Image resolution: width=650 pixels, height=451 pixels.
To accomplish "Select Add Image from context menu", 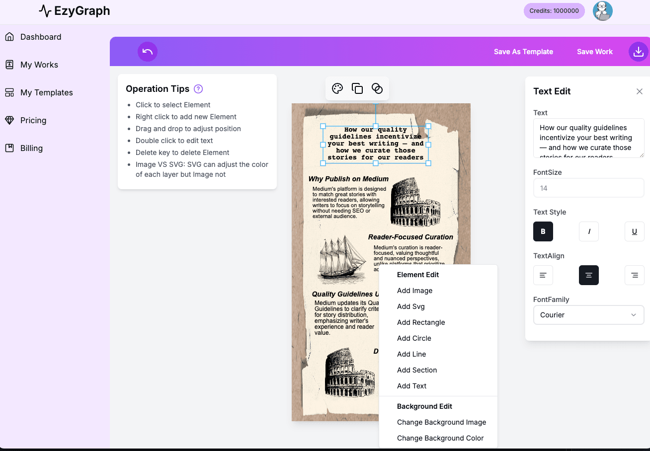I will pos(414,291).
